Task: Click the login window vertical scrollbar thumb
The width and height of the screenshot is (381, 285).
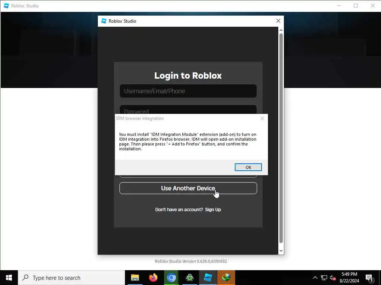Action: [281, 138]
